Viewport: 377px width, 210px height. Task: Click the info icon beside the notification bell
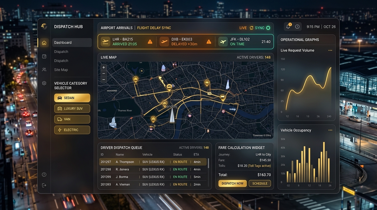[x=297, y=27]
